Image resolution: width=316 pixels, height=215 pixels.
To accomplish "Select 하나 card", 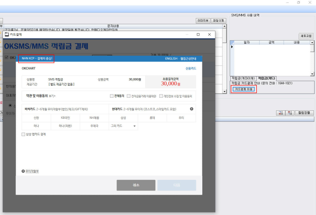I will tap(36, 126).
